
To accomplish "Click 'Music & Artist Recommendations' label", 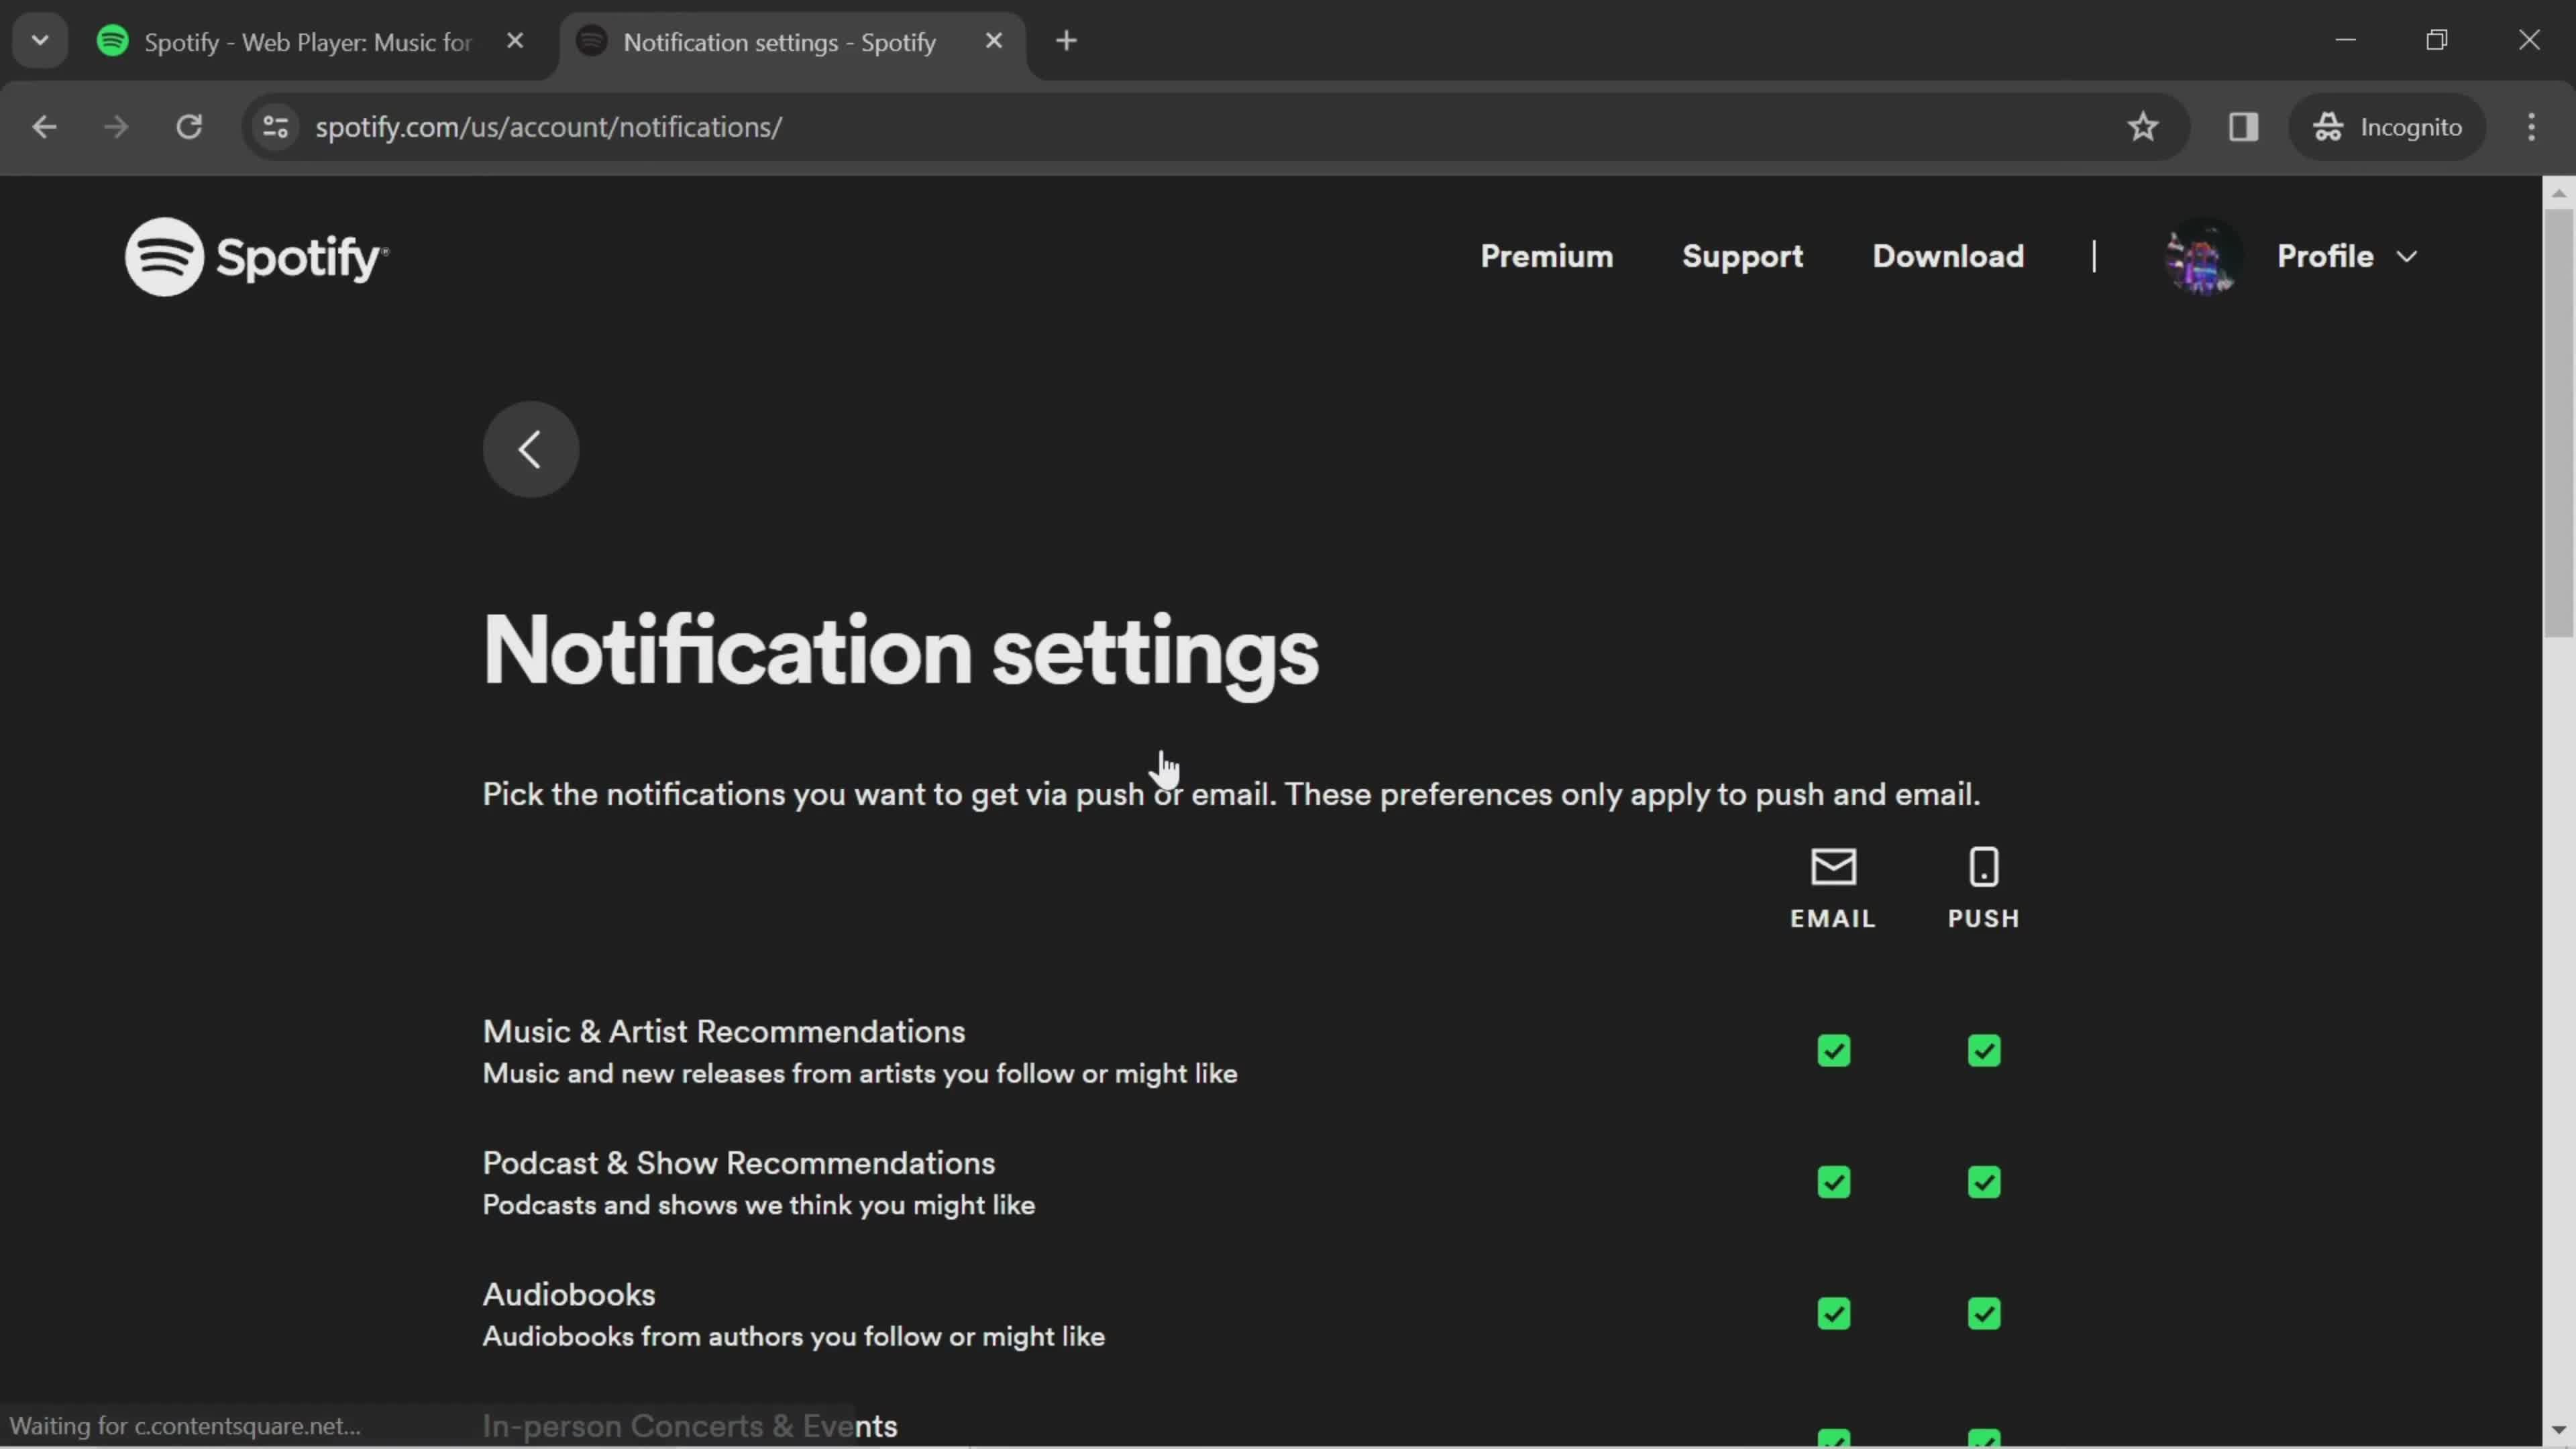I will (x=724, y=1031).
